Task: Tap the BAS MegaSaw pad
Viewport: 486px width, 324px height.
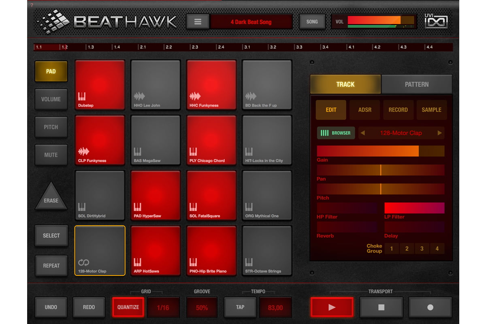Action: [156, 140]
